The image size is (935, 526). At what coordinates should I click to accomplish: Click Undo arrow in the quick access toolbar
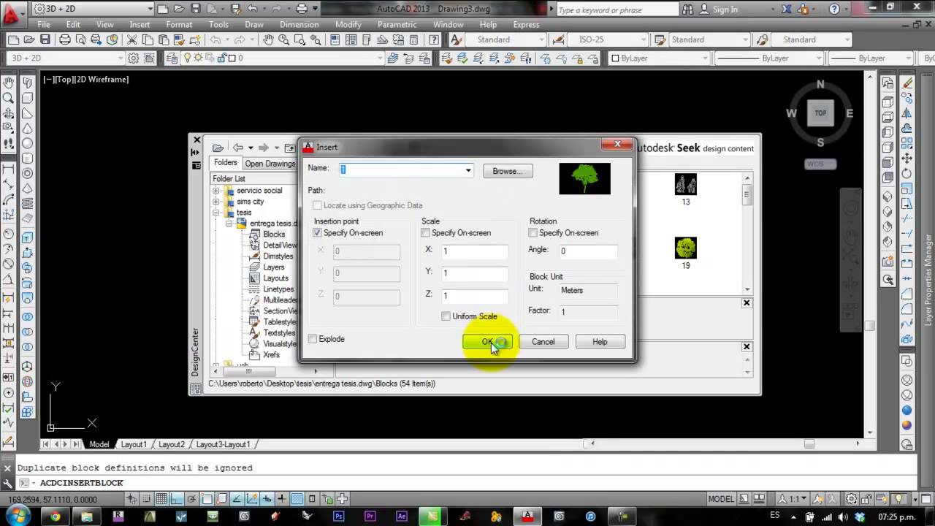(x=251, y=9)
